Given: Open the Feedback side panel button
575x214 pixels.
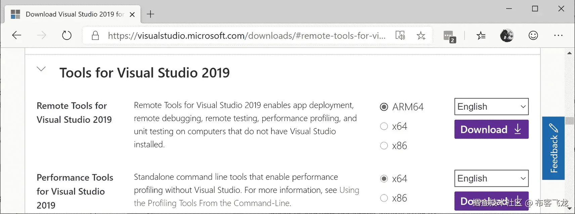Looking at the screenshot, I should click(x=553, y=148).
